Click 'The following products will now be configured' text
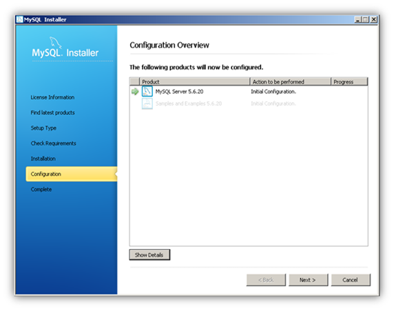Viewport: 394px width, 311px height. (196, 68)
